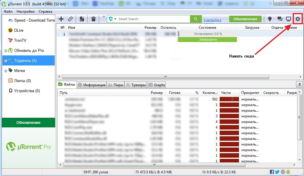Open the Справка menu

(x=45, y=12)
